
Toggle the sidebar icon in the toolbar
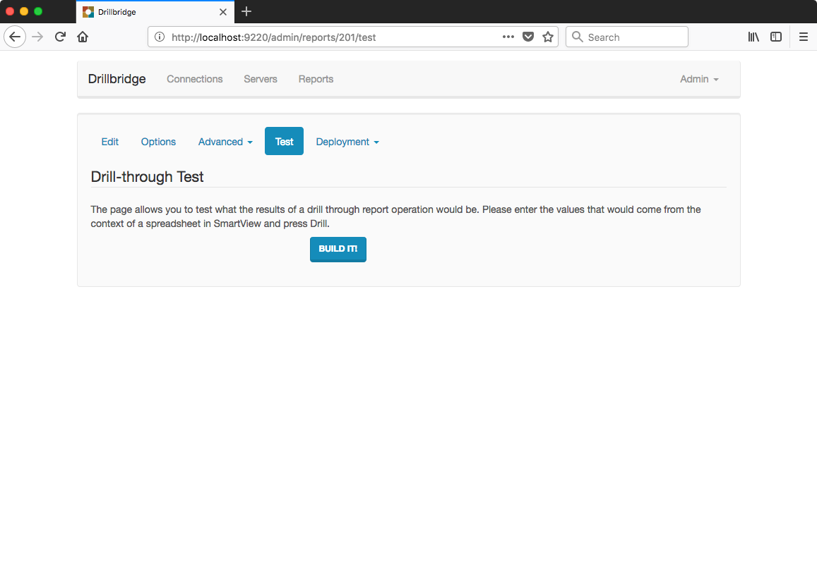click(x=776, y=37)
